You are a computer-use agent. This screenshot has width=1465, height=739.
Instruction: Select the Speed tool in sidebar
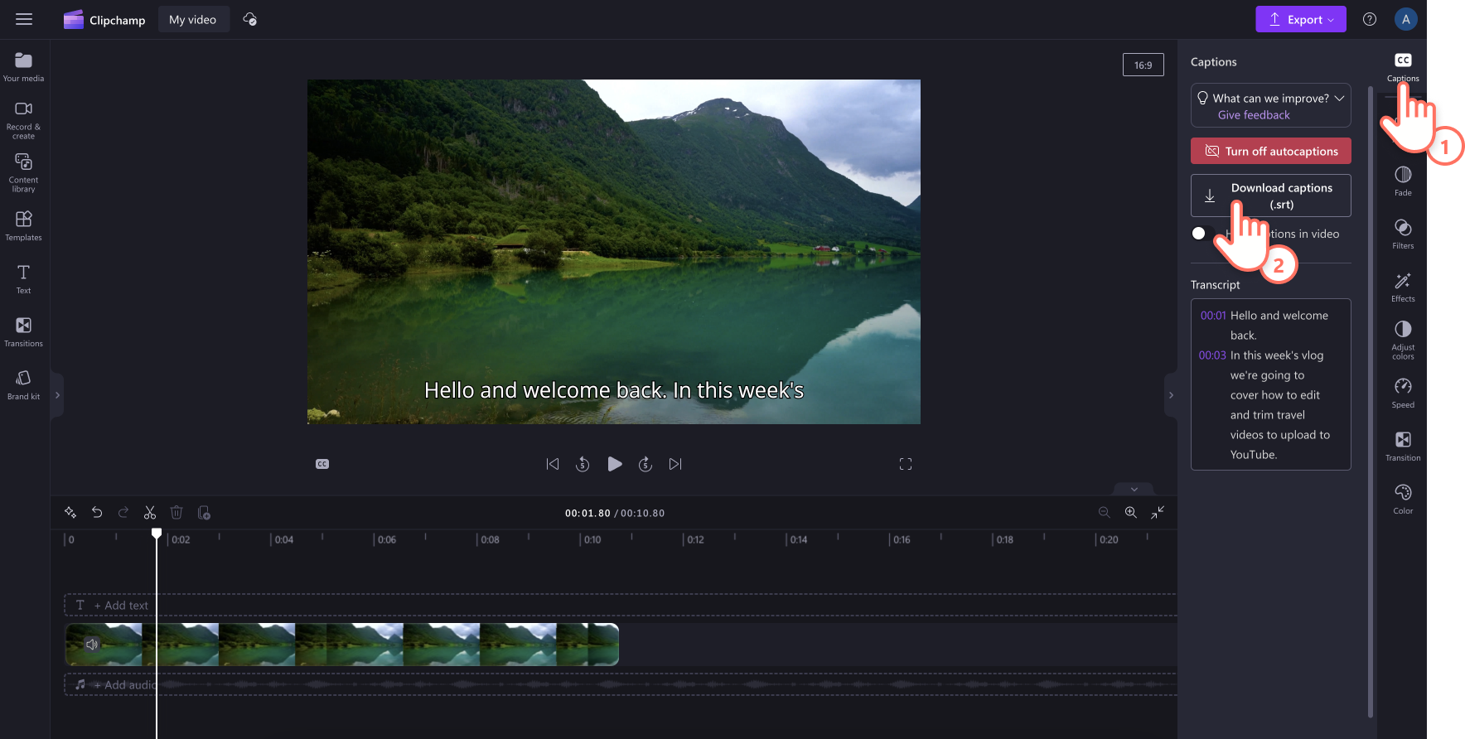1403,393
